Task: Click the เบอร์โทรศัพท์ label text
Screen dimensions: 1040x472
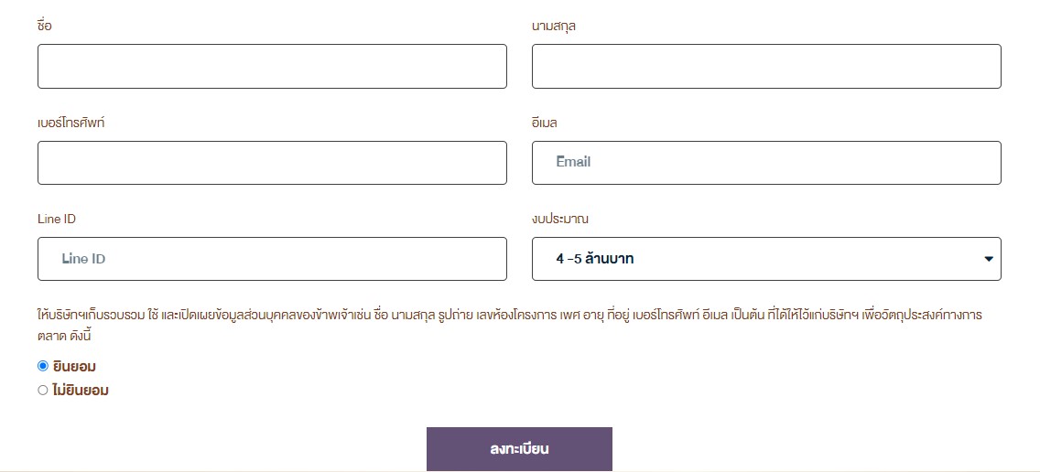Action: [71, 123]
